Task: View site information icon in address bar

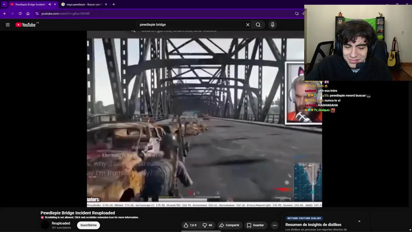Action: pyautogui.click(x=37, y=14)
